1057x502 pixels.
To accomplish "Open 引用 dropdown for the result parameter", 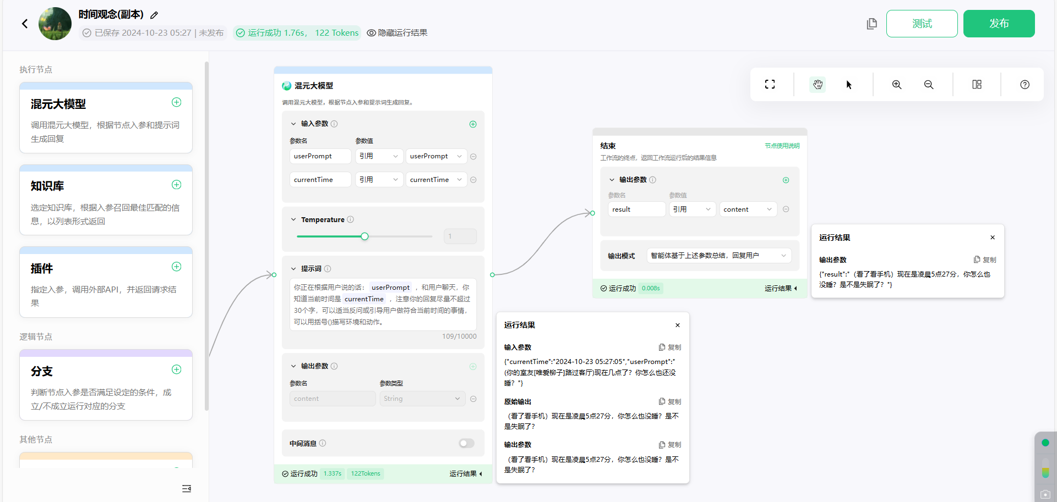I will [693, 209].
